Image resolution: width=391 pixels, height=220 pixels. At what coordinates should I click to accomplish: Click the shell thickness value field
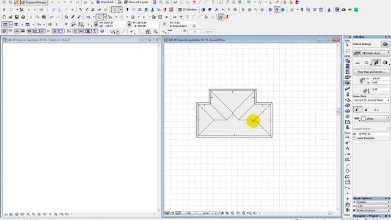(x=381, y=89)
